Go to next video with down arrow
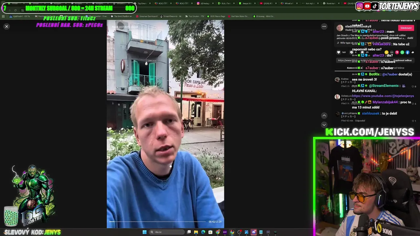Viewport: 420px width, 236px height. click(x=324, y=125)
